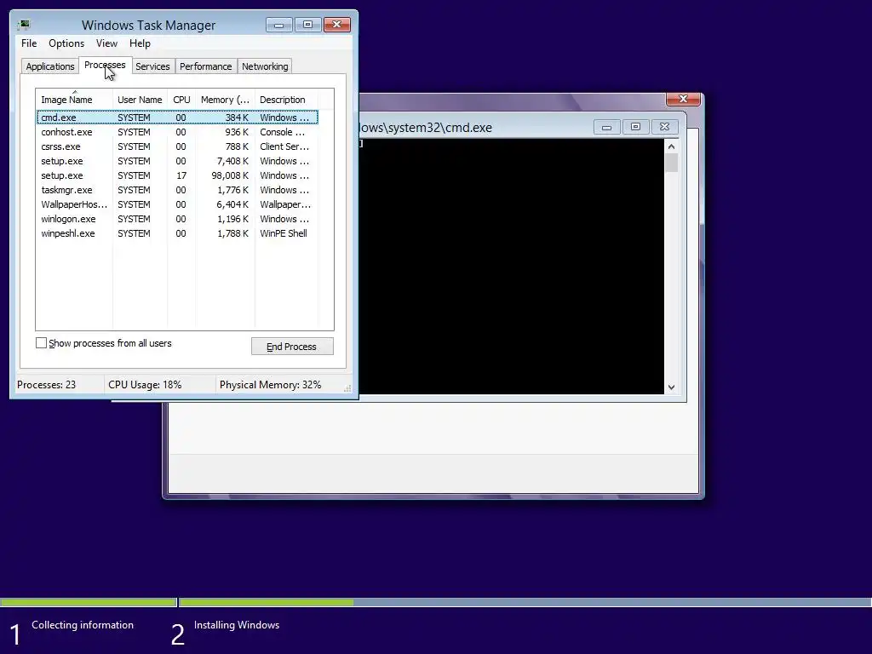The height and width of the screenshot is (654, 872).
Task: Click the Task Manager title bar icon
Action: pos(24,25)
